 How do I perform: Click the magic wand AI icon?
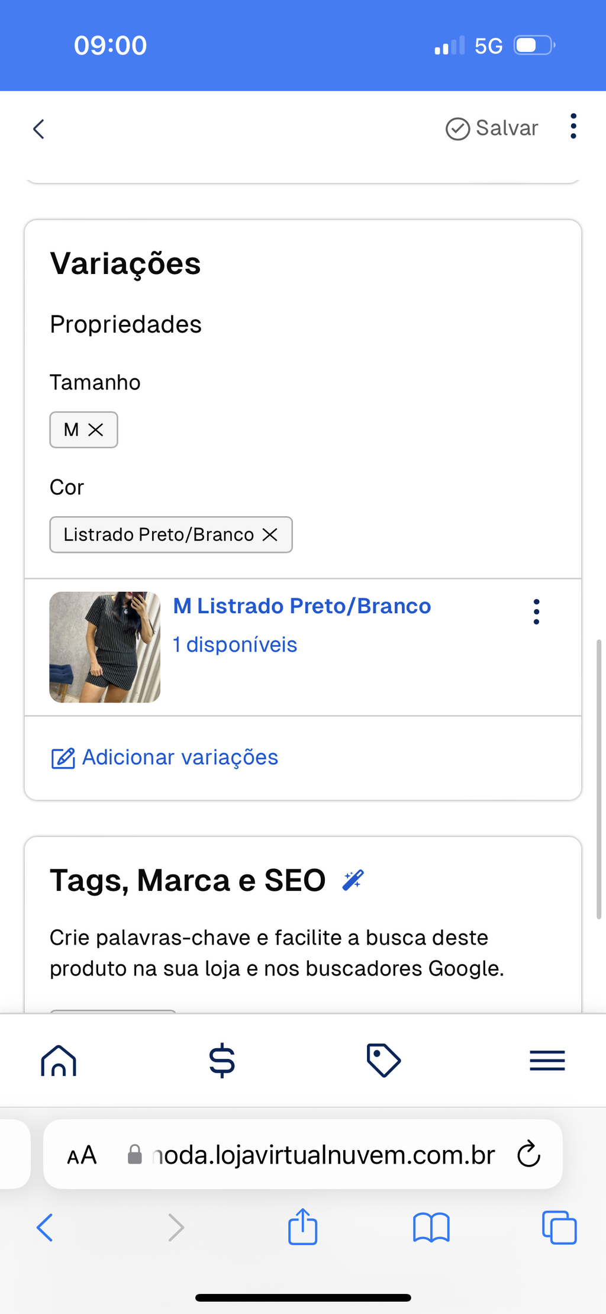tap(353, 880)
